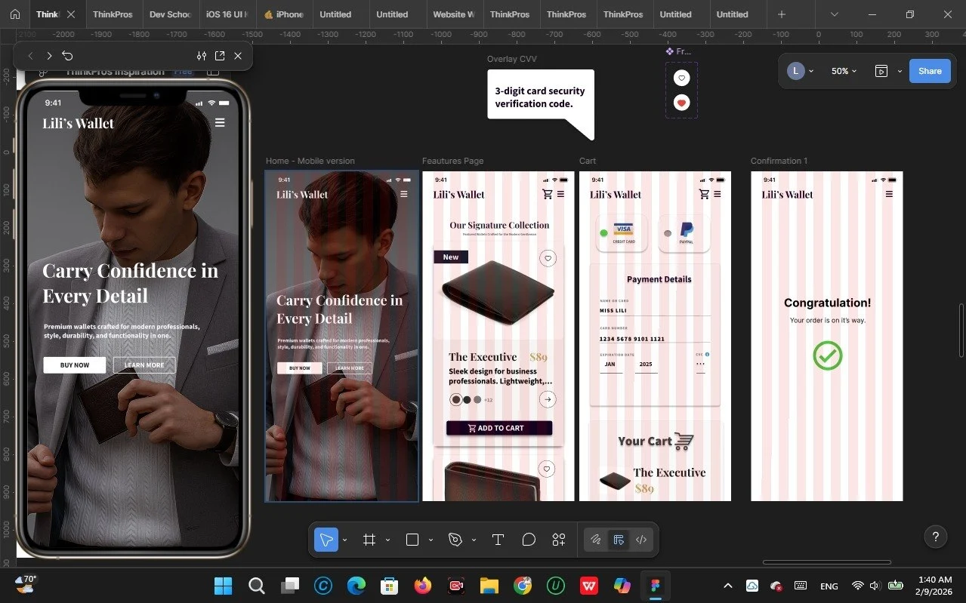Select the outline heart variant
966x603 pixels.
pos(681,78)
